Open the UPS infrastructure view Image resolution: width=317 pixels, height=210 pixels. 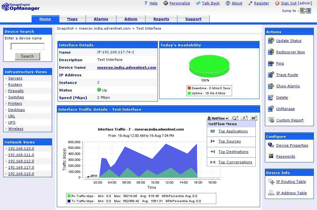(12, 122)
